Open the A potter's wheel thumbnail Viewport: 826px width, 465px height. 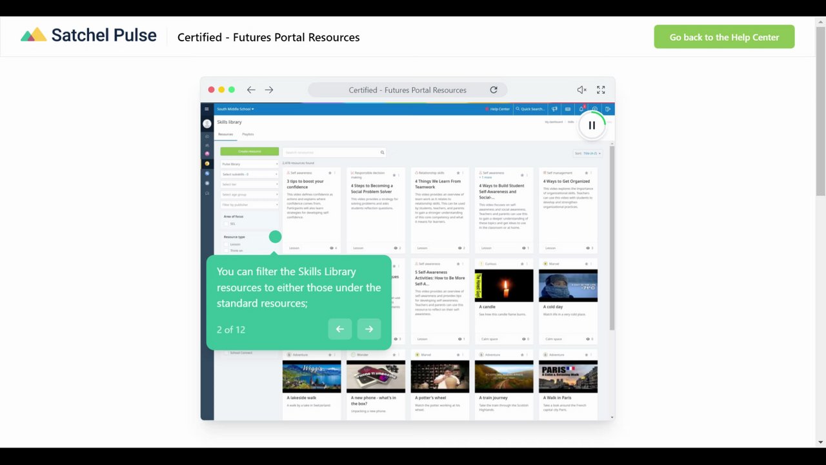(440, 377)
